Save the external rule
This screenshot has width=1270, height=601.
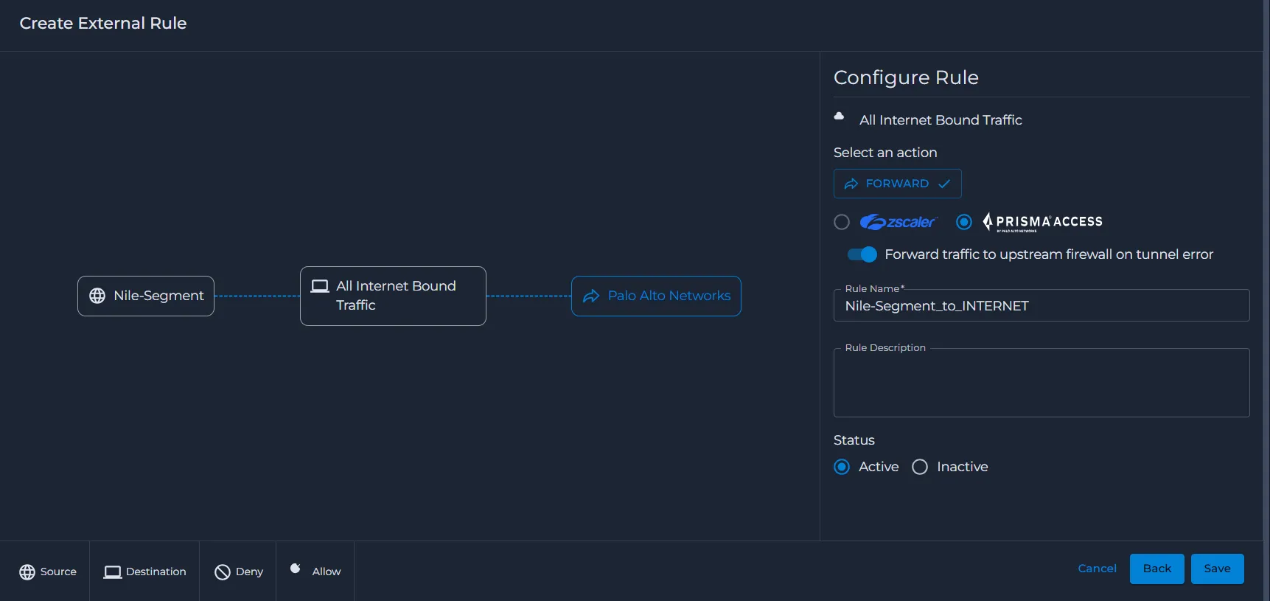pyautogui.click(x=1218, y=569)
